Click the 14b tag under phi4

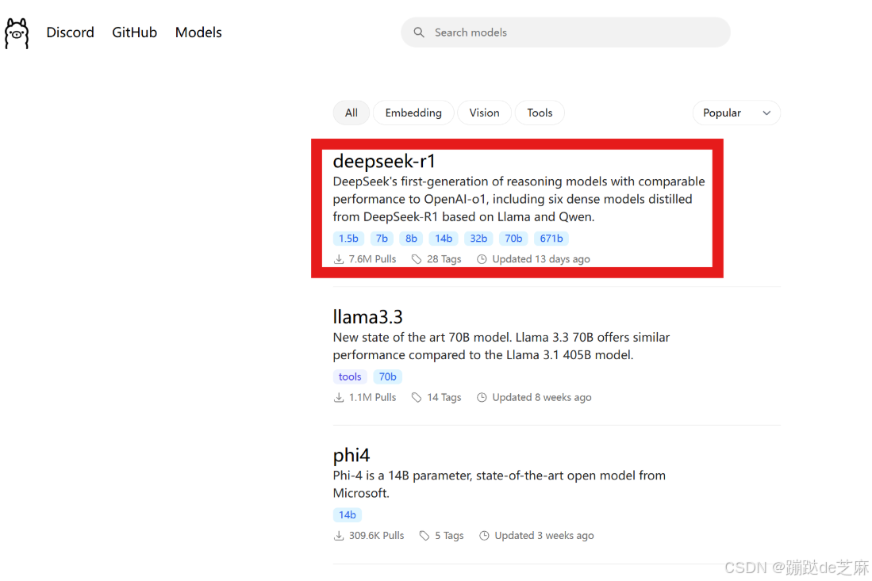(x=347, y=515)
